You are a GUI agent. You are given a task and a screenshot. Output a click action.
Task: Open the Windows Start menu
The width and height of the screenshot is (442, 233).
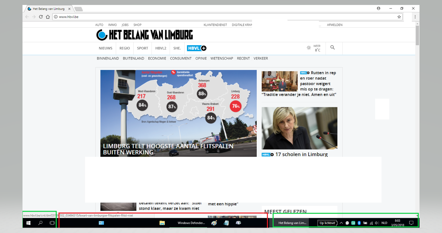[x=28, y=223]
